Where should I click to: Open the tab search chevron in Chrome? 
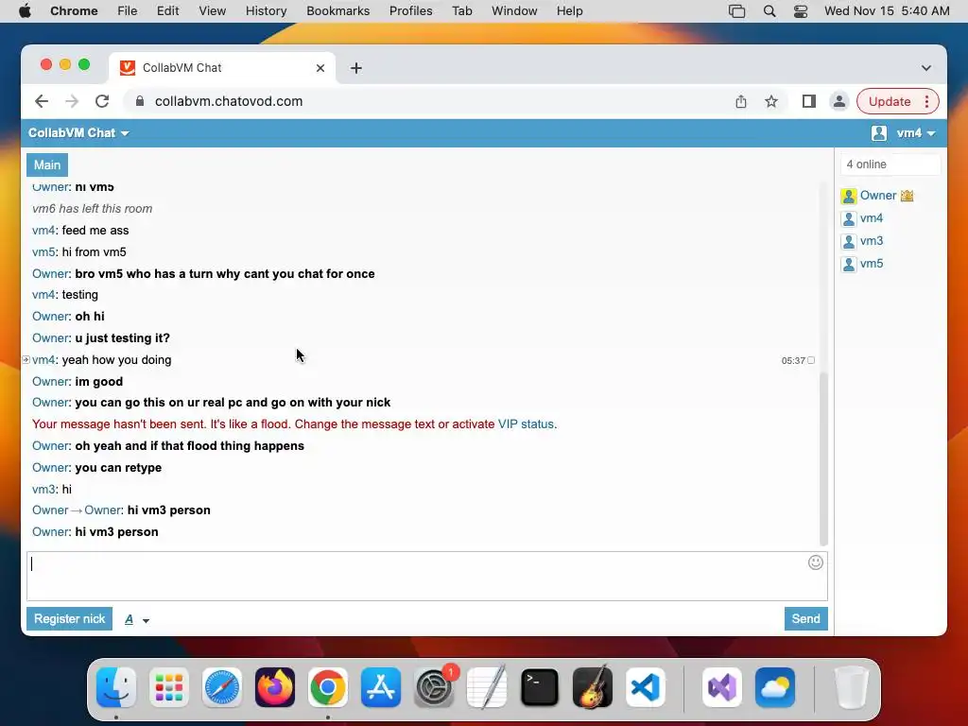(926, 68)
